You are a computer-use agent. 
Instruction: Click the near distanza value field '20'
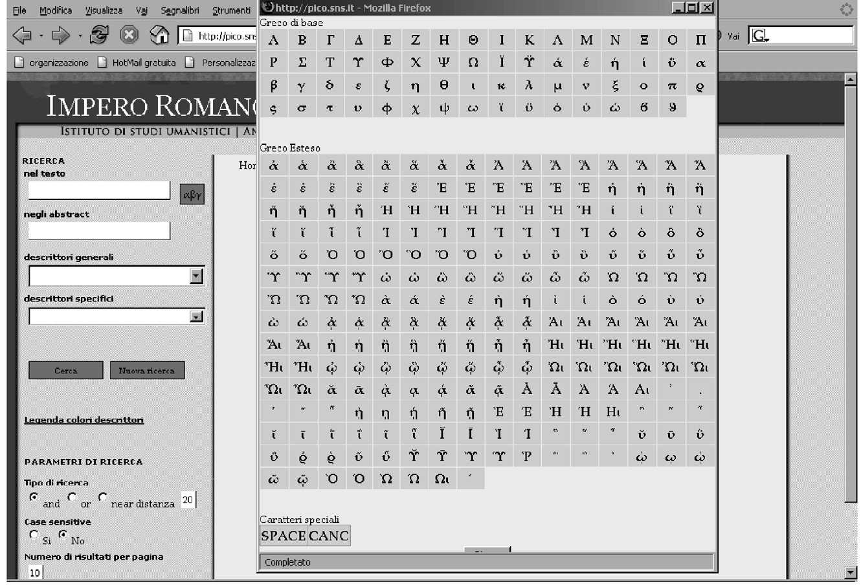click(187, 500)
